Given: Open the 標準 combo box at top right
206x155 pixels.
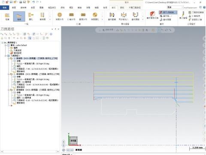Looking at the screenshot, I should (x=175, y=7).
